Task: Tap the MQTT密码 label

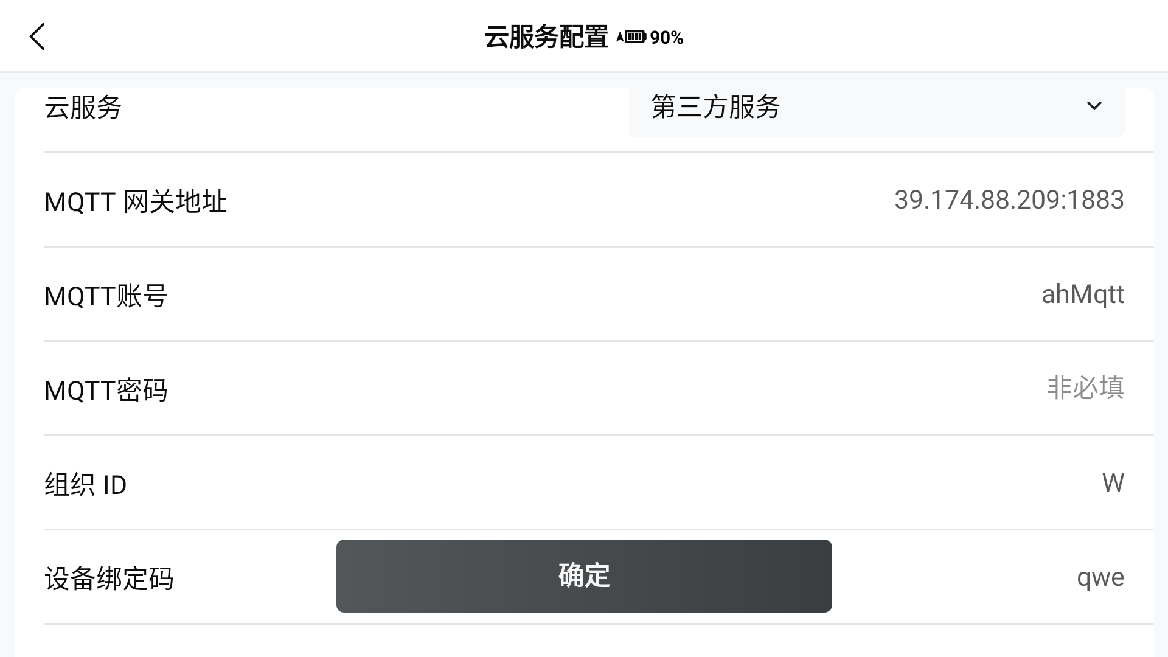Action: pos(105,391)
